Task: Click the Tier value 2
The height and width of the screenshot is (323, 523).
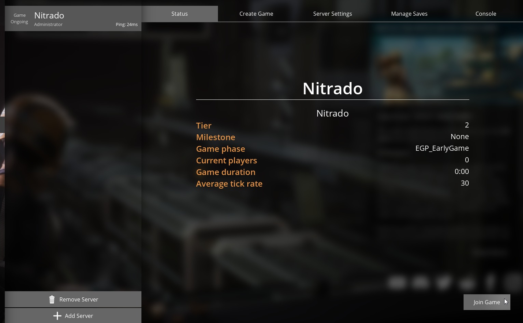Action: [467, 125]
